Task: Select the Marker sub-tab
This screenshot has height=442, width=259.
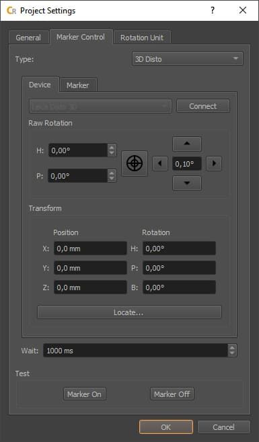Action: coord(77,85)
